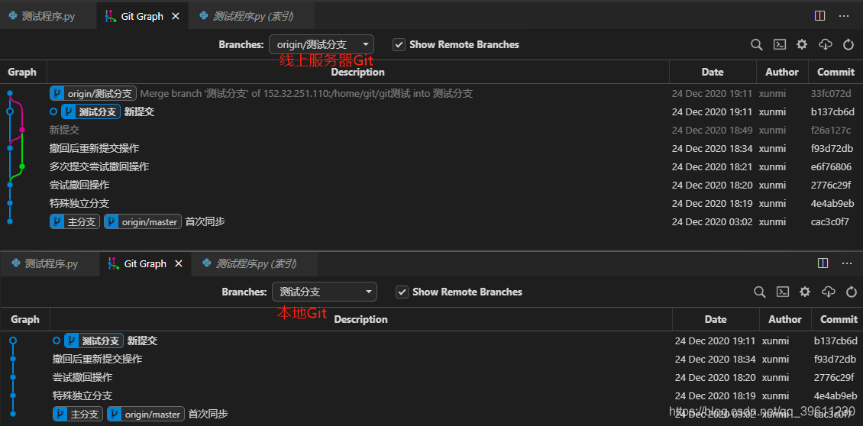
Task: Click commit hash e6f76806 in upper panel
Action: pos(831,166)
